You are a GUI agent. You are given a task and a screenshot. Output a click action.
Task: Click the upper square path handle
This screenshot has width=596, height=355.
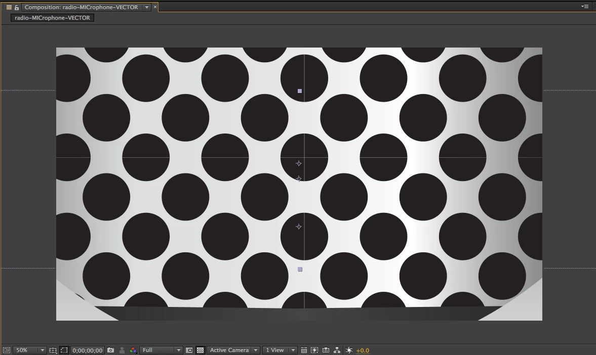coord(300,91)
